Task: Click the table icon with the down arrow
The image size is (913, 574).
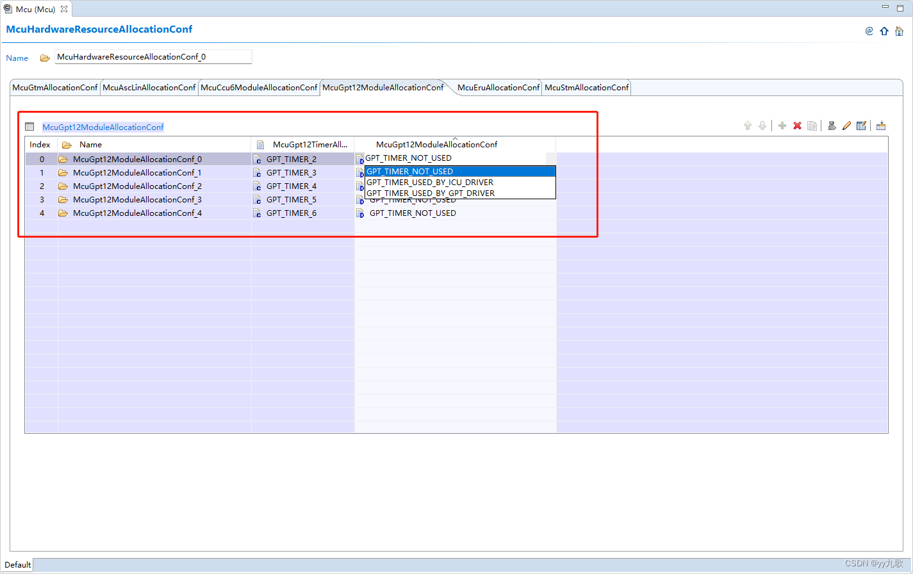Action: point(881,126)
